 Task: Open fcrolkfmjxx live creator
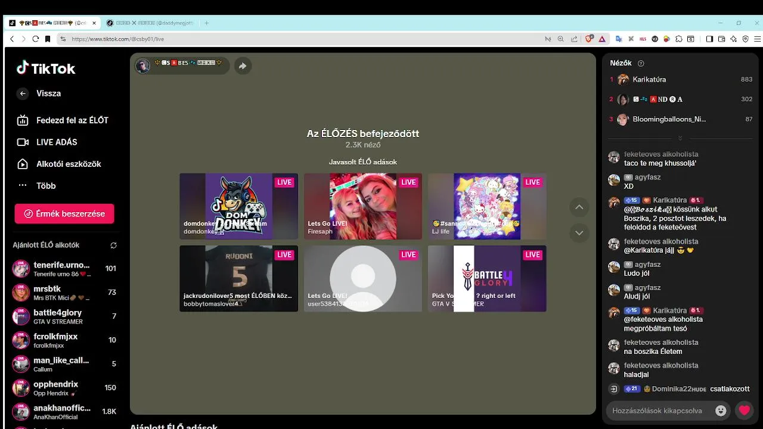64,340
